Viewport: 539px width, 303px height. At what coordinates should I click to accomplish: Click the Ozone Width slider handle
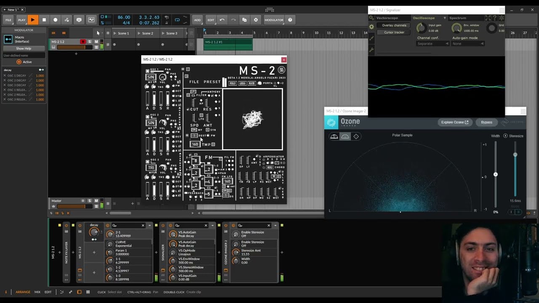(x=495, y=174)
